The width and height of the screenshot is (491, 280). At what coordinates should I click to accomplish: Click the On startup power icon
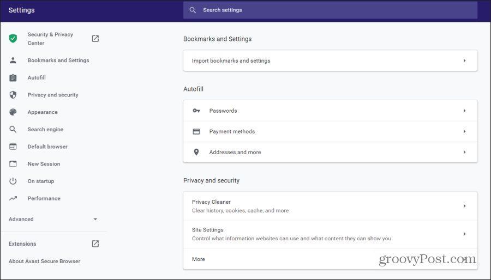pyautogui.click(x=13, y=181)
